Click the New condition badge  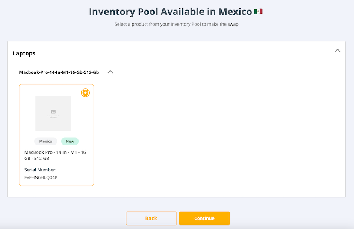(x=70, y=142)
